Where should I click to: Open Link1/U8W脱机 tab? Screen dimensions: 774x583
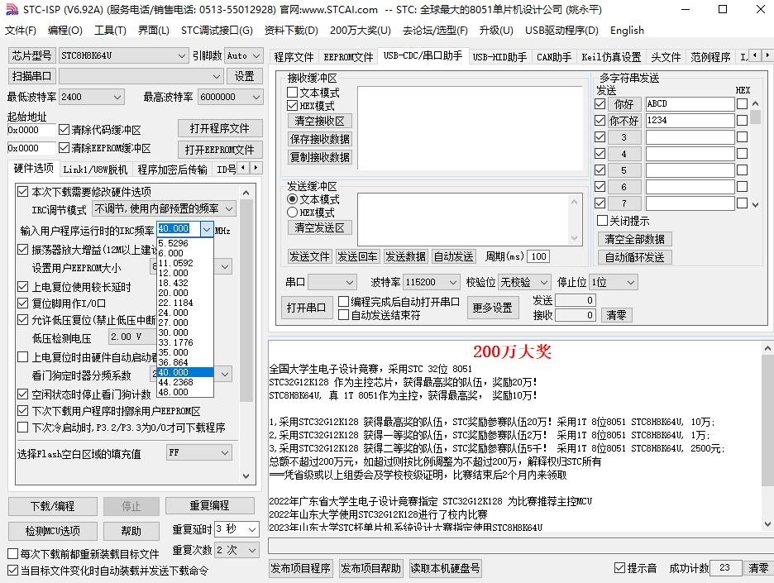(95, 170)
